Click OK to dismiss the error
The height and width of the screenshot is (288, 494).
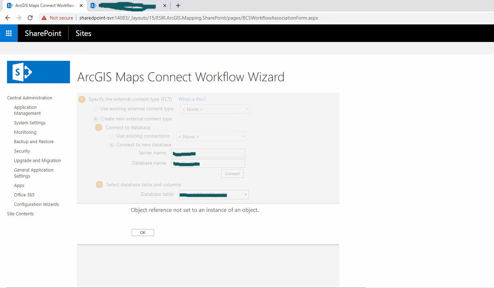[x=143, y=233]
